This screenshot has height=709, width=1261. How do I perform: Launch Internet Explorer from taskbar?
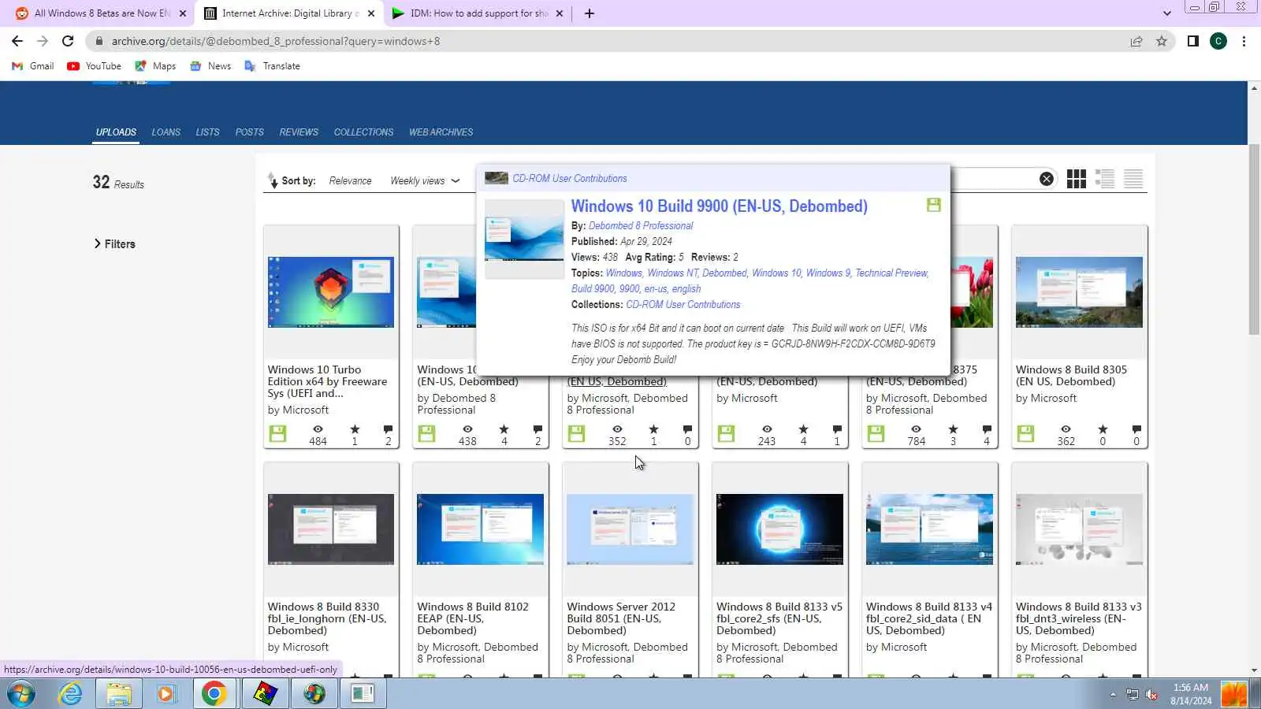coord(71,694)
